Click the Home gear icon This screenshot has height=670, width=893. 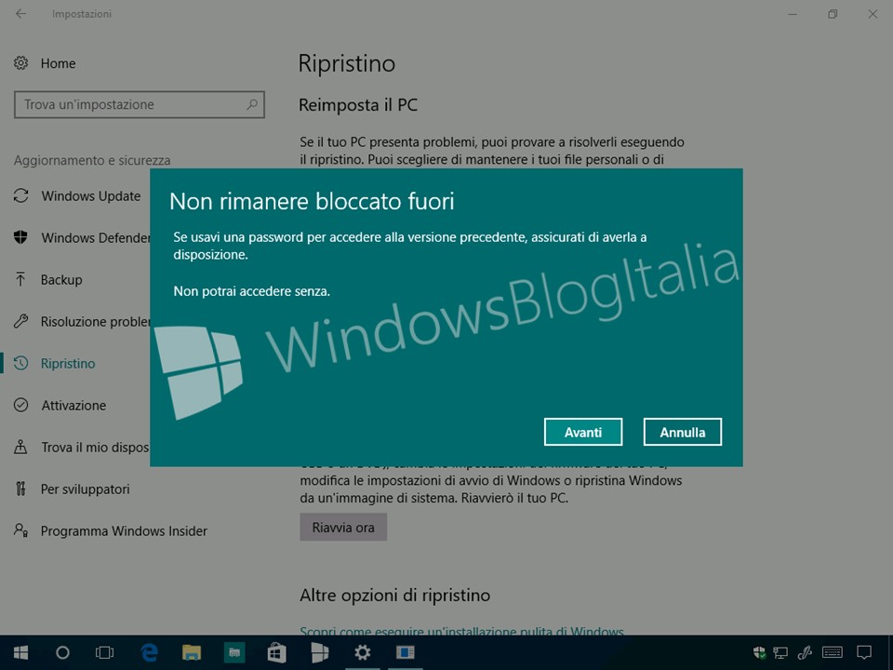[21, 62]
